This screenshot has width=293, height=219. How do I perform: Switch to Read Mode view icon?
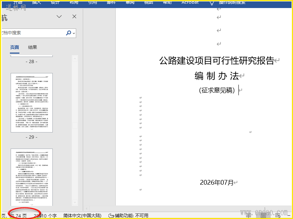[x=249, y=216]
